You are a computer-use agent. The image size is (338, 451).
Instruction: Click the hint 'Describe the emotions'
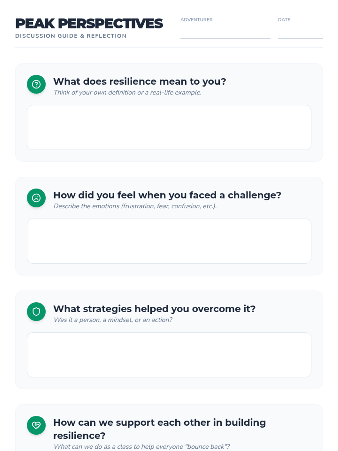click(x=135, y=206)
